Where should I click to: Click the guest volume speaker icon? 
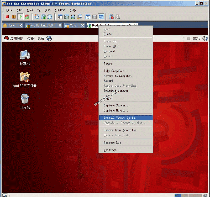pos(205,38)
